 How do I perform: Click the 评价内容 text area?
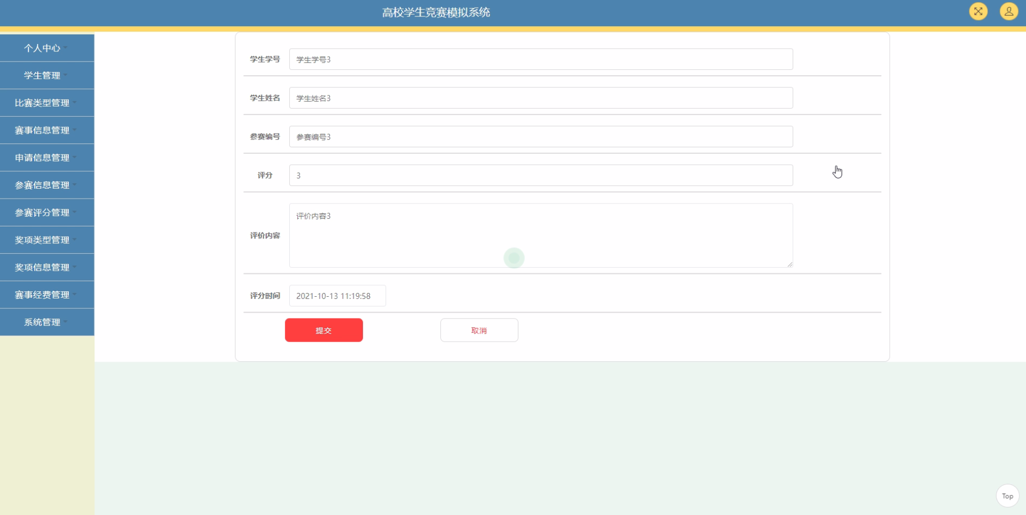541,235
